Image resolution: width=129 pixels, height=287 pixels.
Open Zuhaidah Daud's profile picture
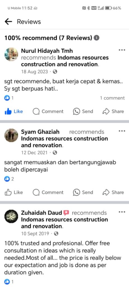(x=11, y=216)
